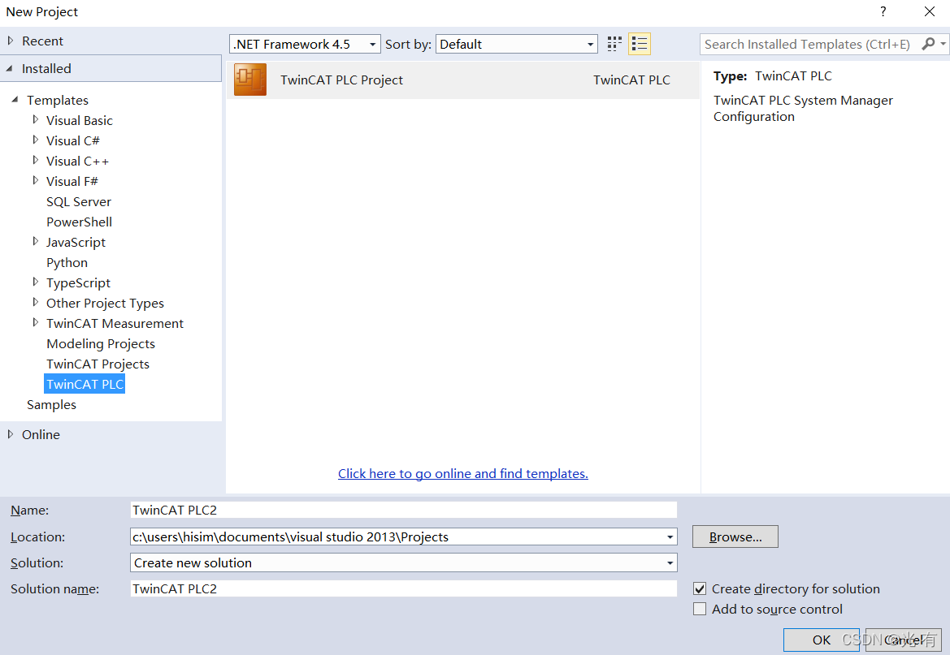The height and width of the screenshot is (655, 950).
Task: Expand the Visual C++ node arrow
Action: tap(35, 161)
